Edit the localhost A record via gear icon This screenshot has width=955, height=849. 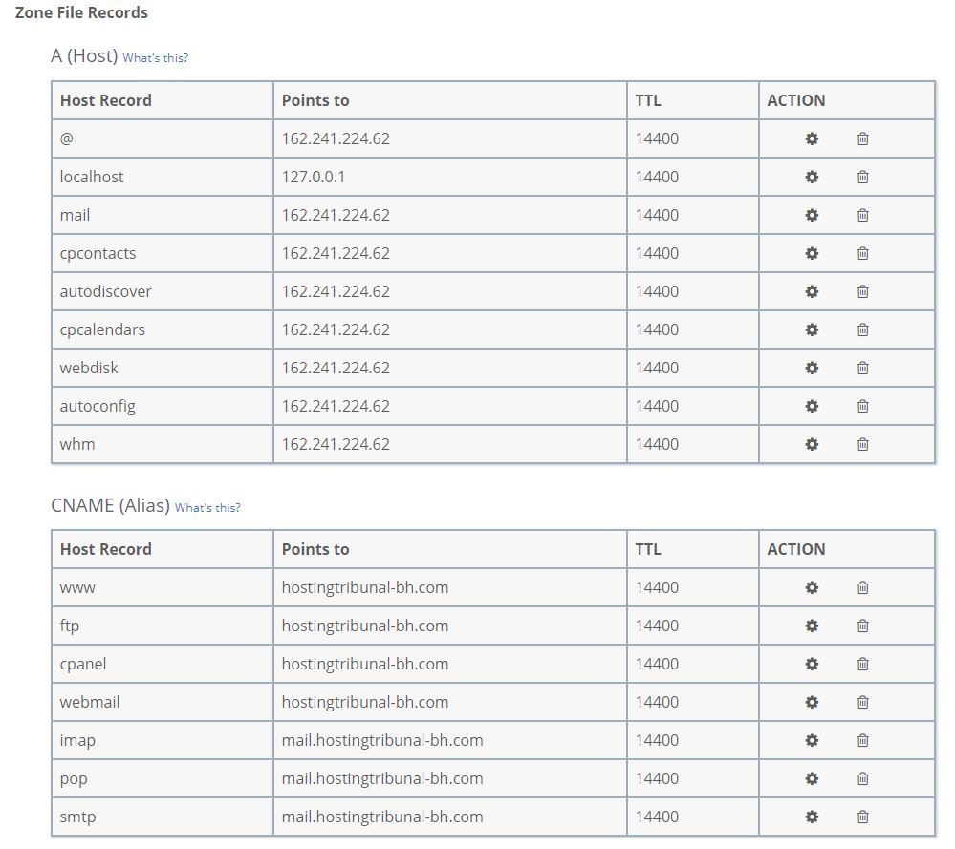coord(812,177)
